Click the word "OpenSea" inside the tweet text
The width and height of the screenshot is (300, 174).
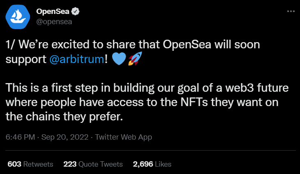point(187,45)
